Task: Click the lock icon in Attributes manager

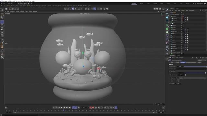Action: coord(202,58)
